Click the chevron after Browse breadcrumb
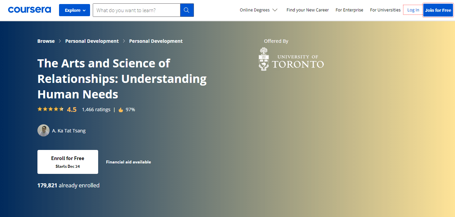 pyautogui.click(x=60, y=41)
